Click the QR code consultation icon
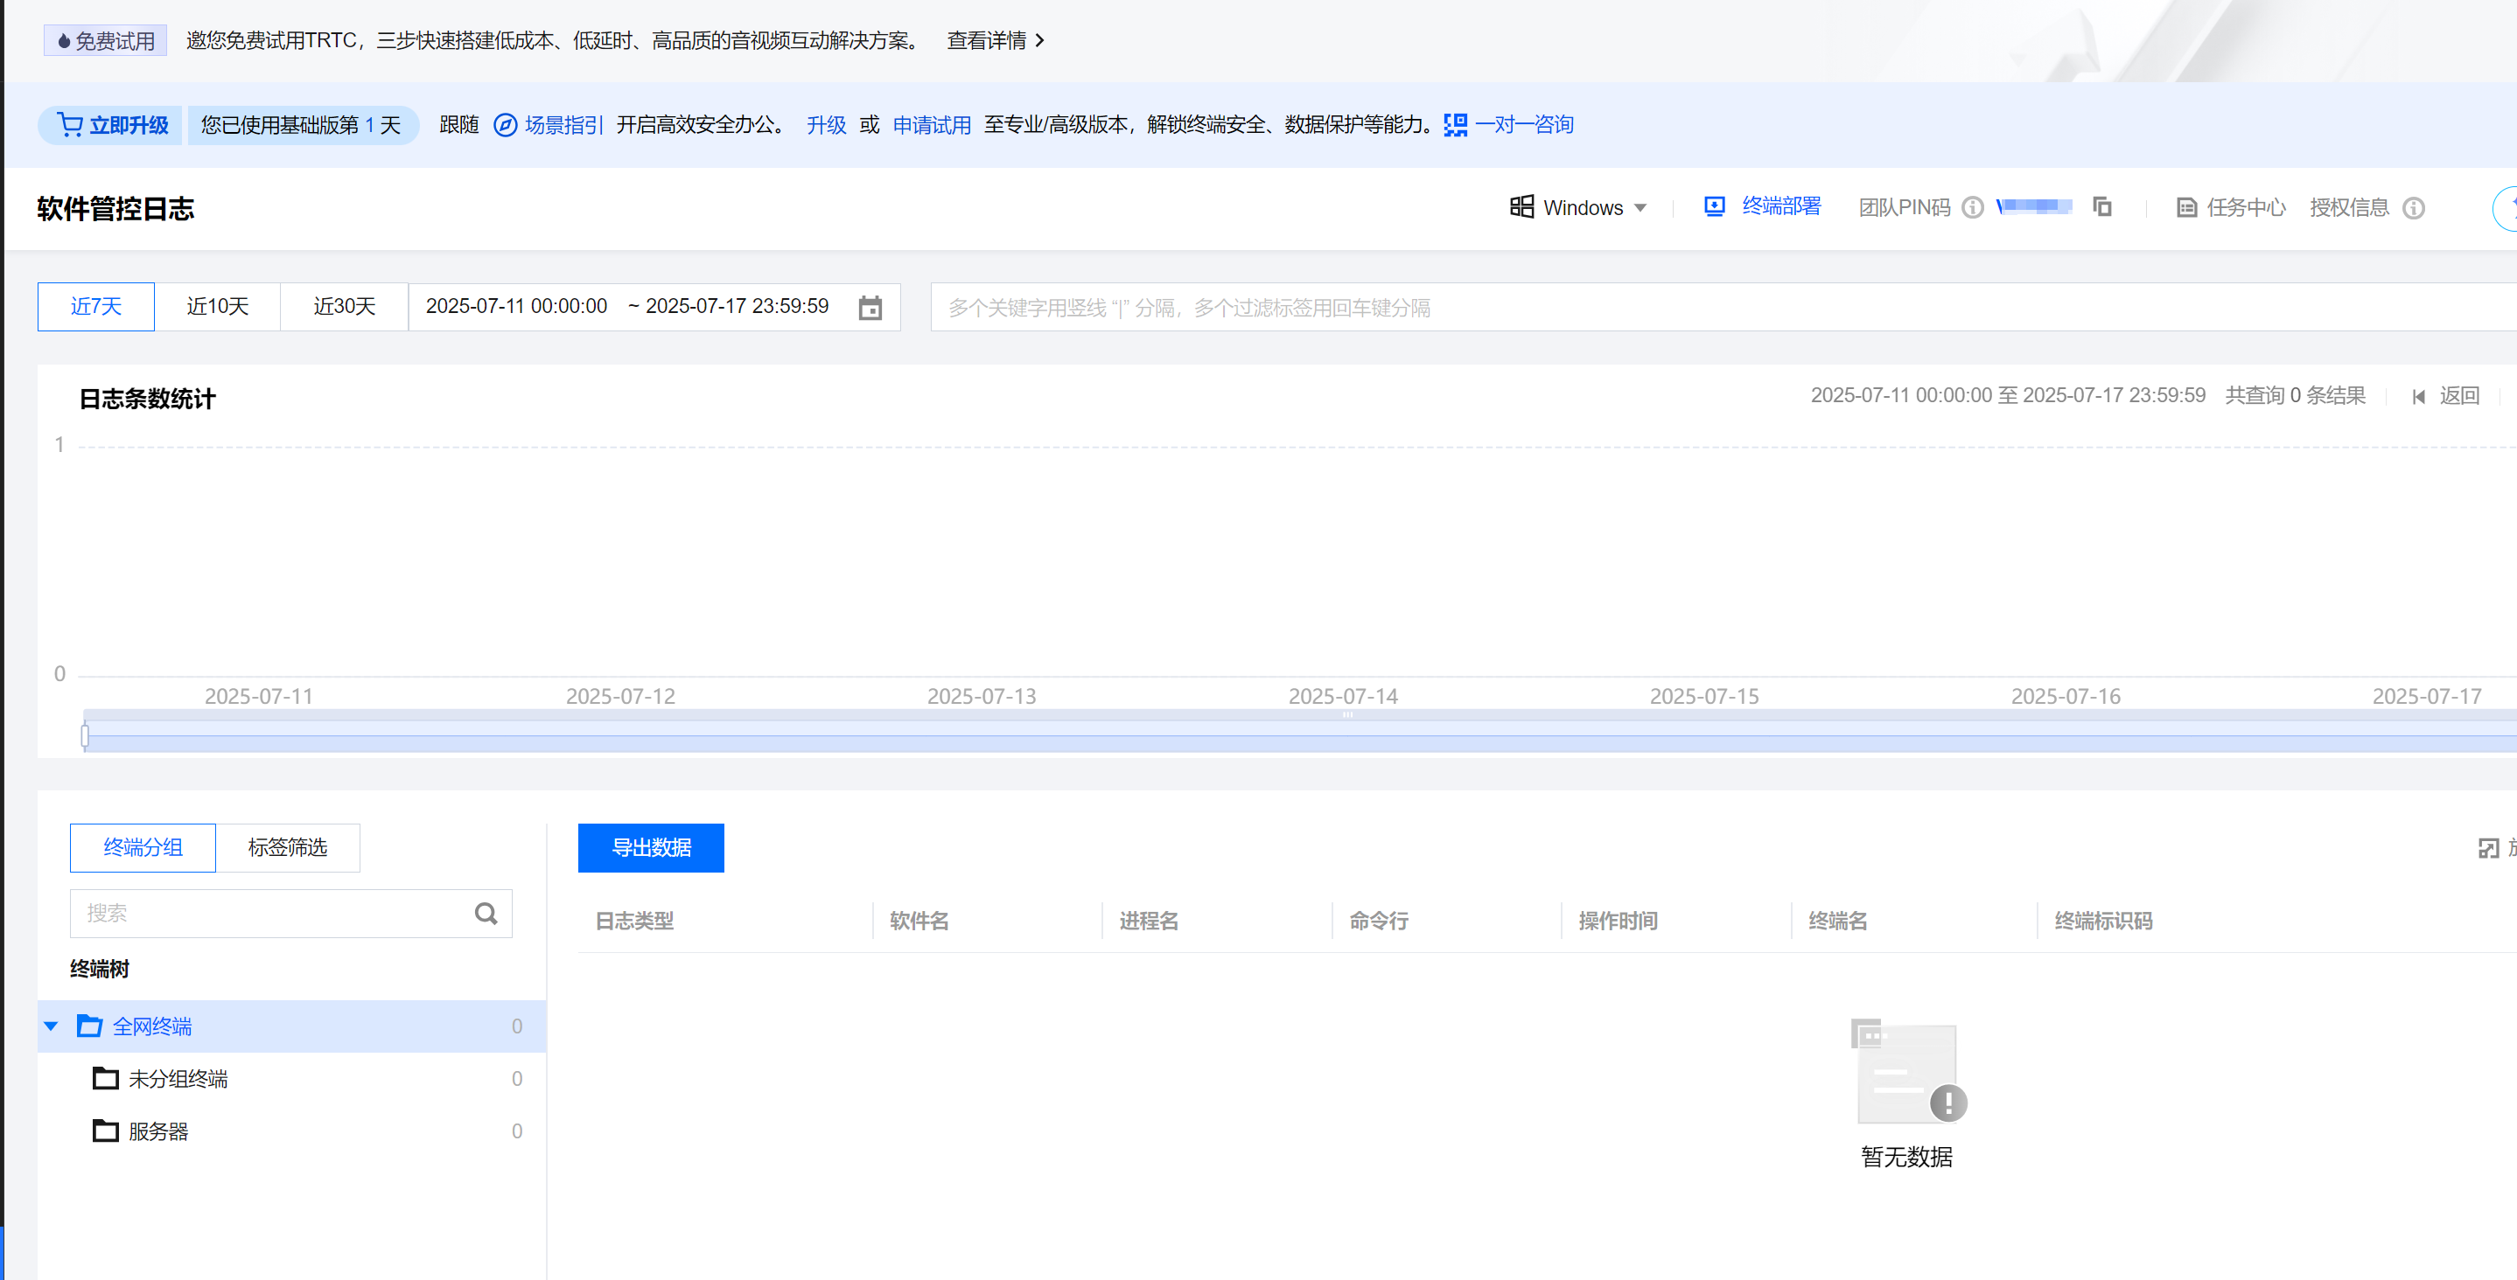The image size is (2517, 1280). tap(1455, 125)
